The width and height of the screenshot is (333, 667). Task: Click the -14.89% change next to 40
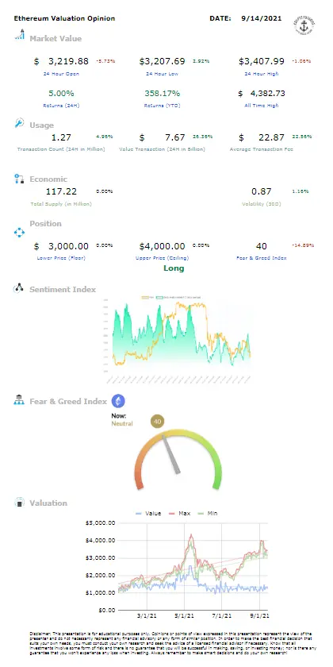tap(302, 245)
